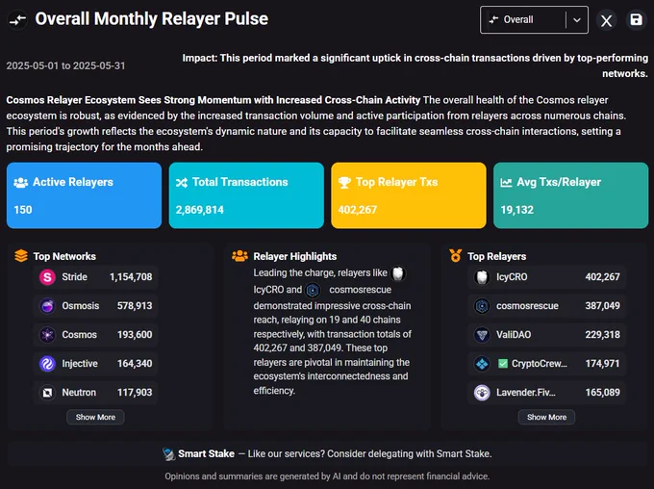654x489 pixels.
Task: Click the Overall Monthly Relayer Pulse title
Action: click(x=151, y=19)
